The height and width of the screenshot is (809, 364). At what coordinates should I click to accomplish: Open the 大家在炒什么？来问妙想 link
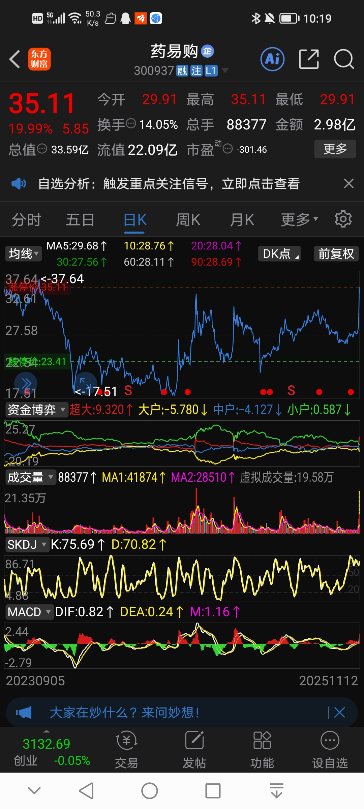tap(125, 713)
